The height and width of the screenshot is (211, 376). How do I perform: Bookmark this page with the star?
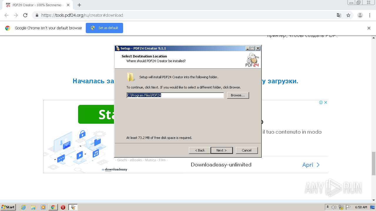(x=348, y=15)
